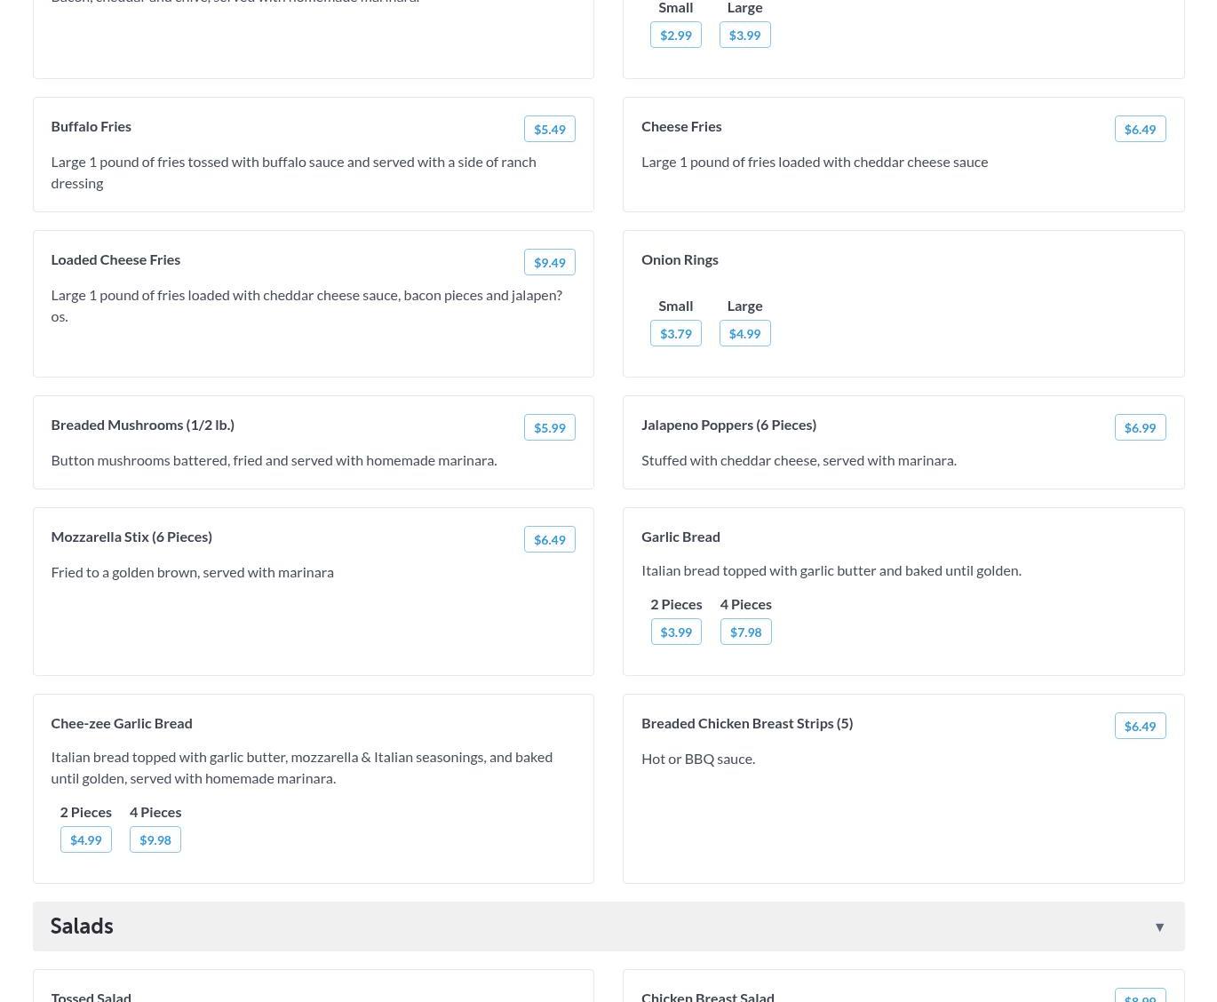Viewport: 1217px width, 1002px height.
Task: Click the $3.99 large price button at top
Action: tap(744, 35)
